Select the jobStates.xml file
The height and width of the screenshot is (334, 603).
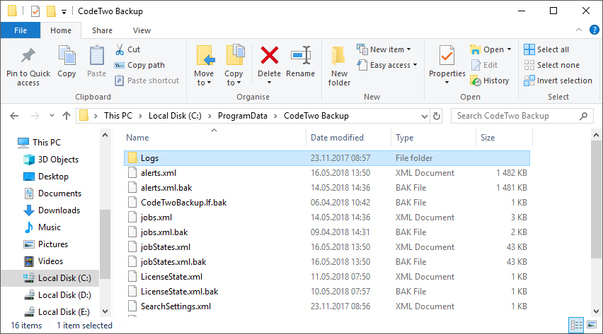coord(327,247)
